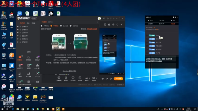This screenshot has width=198, height=111.
Task: Open stream settings gear near the orange button
Action: [x=111, y=79]
